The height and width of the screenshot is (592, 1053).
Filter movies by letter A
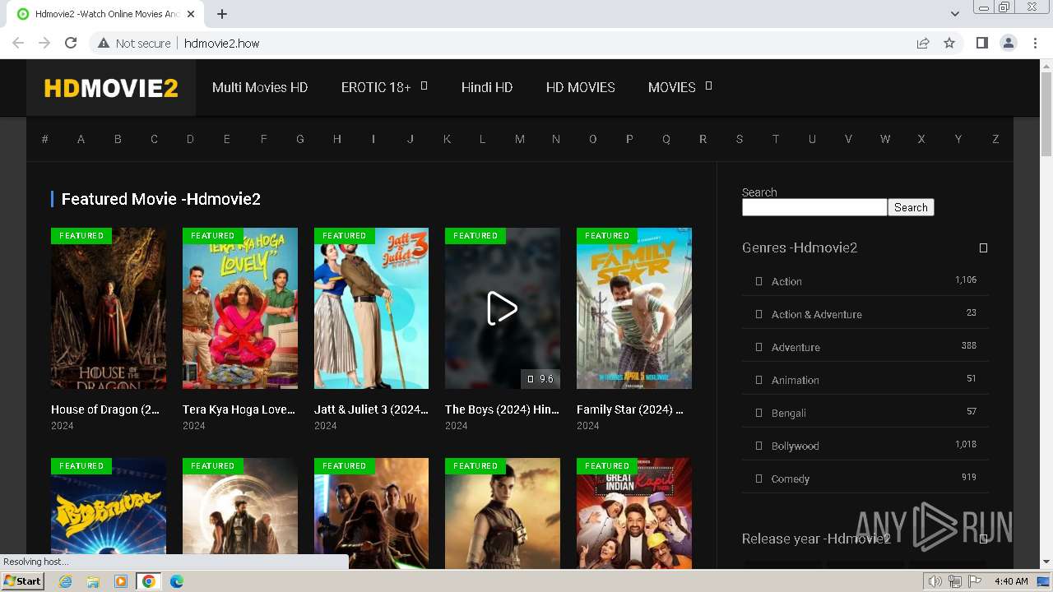(x=81, y=139)
